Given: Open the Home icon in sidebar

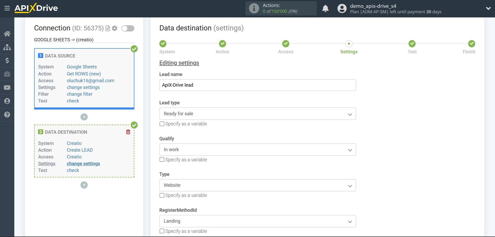Looking at the screenshot, I should [7, 33].
